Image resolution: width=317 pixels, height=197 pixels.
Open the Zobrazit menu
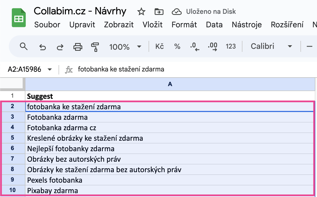(x=119, y=25)
